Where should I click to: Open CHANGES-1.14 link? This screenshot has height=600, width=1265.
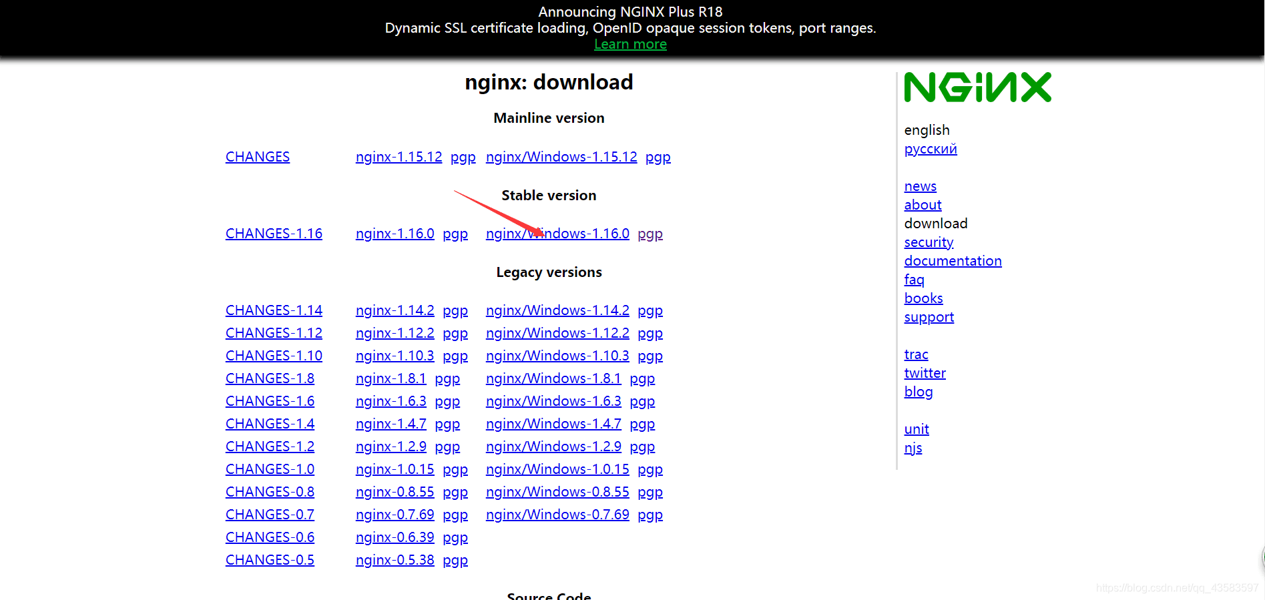click(274, 310)
